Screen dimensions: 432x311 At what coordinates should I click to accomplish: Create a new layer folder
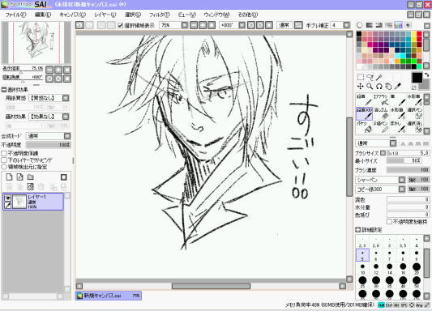pyautogui.click(x=30, y=177)
